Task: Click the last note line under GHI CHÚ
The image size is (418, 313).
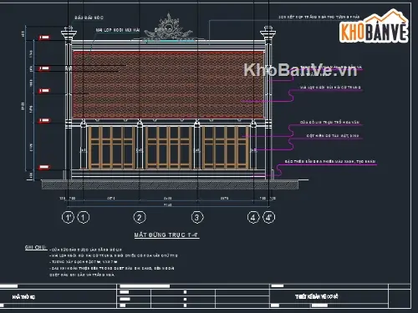Action: click(82, 275)
